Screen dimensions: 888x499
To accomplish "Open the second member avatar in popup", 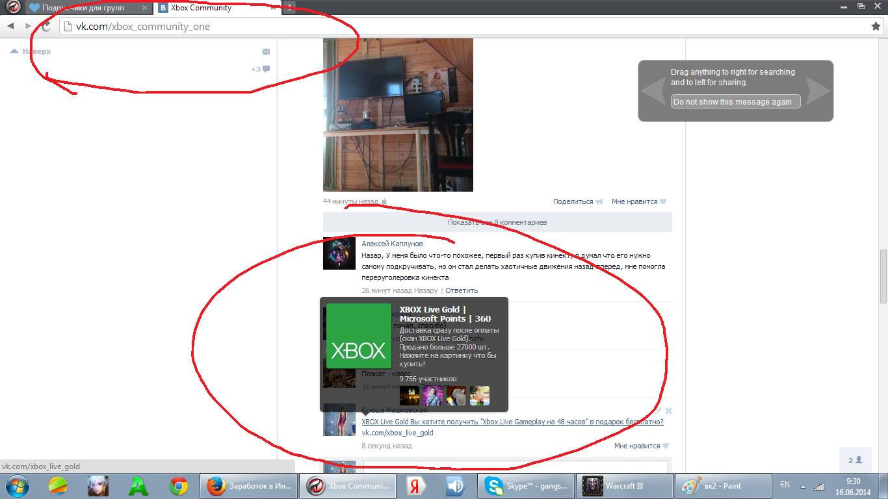I will [433, 396].
